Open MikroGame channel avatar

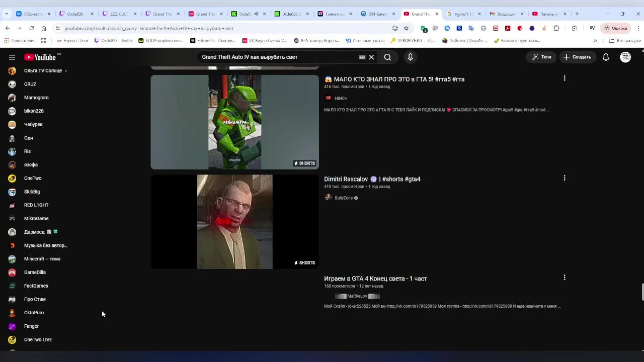point(12,219)
